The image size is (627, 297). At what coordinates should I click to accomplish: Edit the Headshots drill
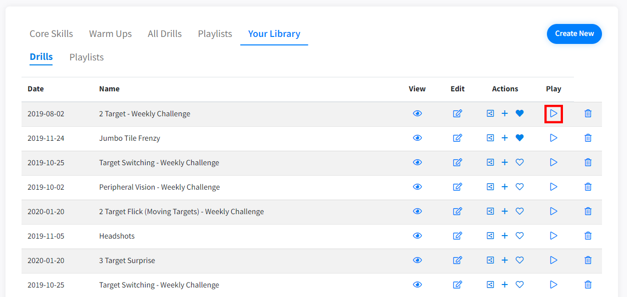coord(457,236)
